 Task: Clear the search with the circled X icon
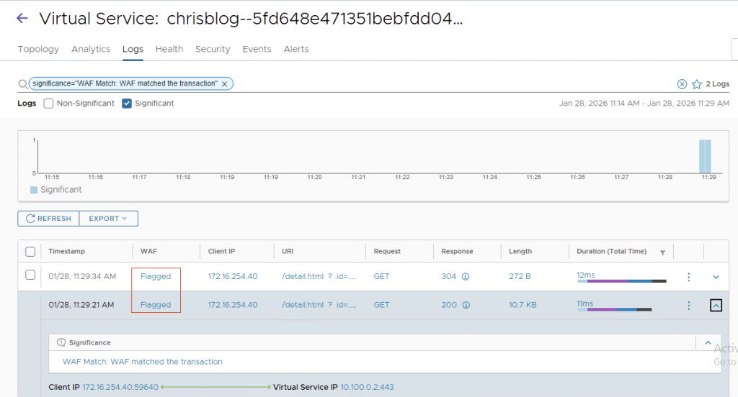[x=682, y=84]
